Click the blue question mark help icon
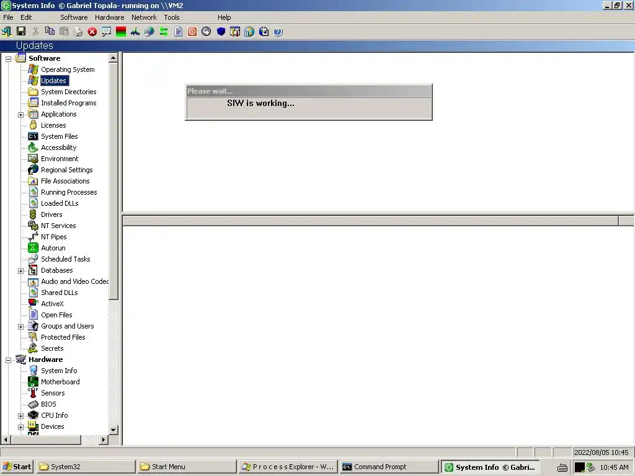 [x=278, y=32]
